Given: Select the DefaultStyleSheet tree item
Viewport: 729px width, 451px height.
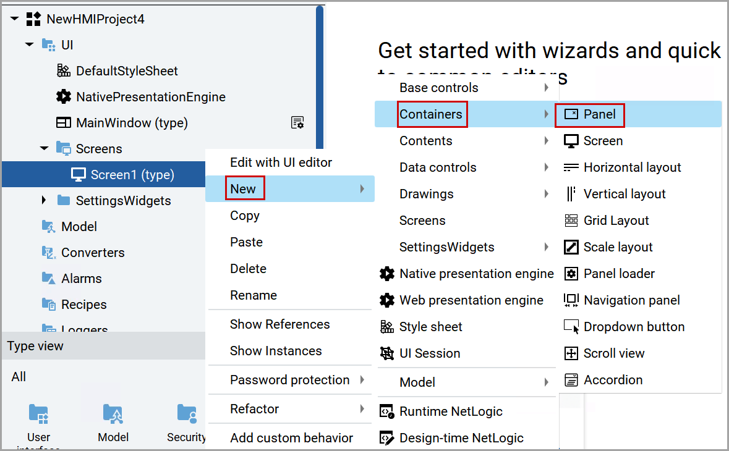Looking at the screenshot, I should [127, 71].
